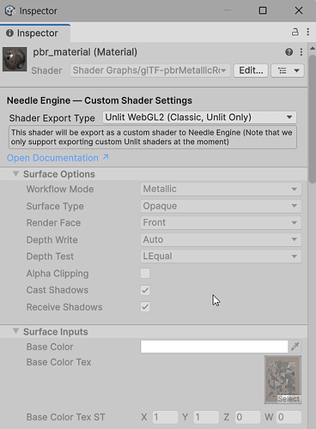
Task: Open the Render Face dropdown
Action: tap(221, 222)
